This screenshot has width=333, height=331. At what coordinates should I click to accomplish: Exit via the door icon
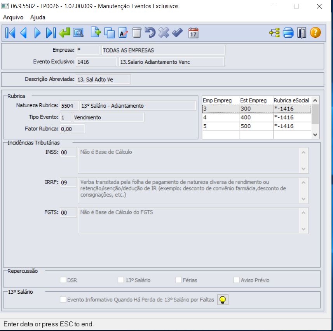coord(302,33)
